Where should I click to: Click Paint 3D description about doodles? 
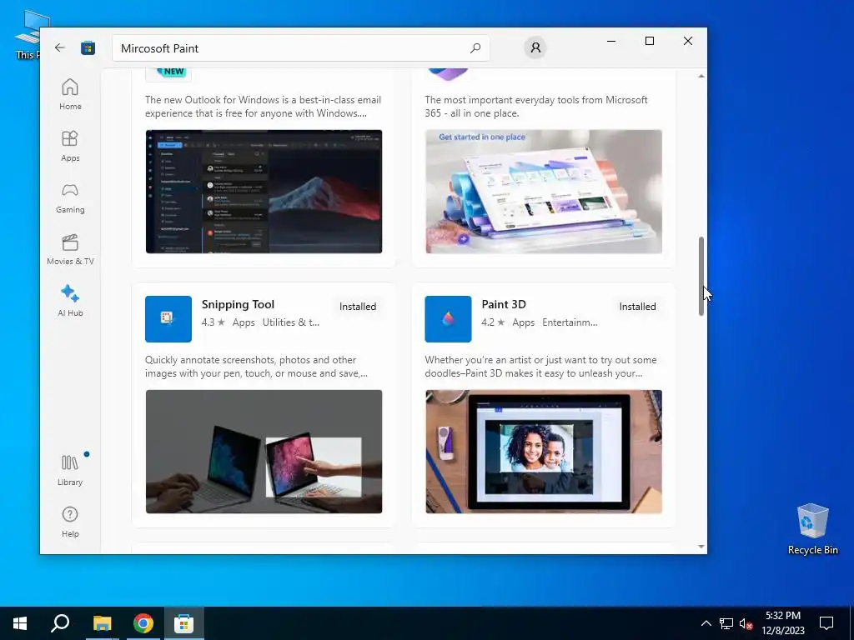pos(540,367)
